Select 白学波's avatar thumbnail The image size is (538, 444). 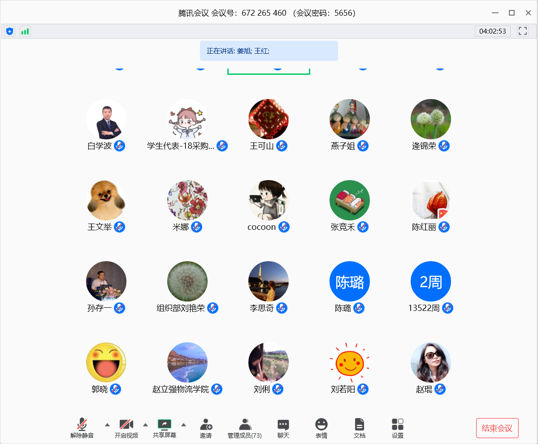[106, 119]
